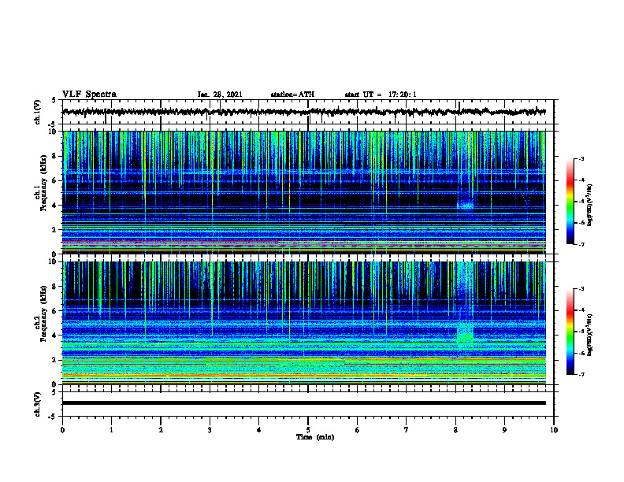Click the ch.2 spectrogram color scale bar

pyautogui.click(x=570, y=332)
